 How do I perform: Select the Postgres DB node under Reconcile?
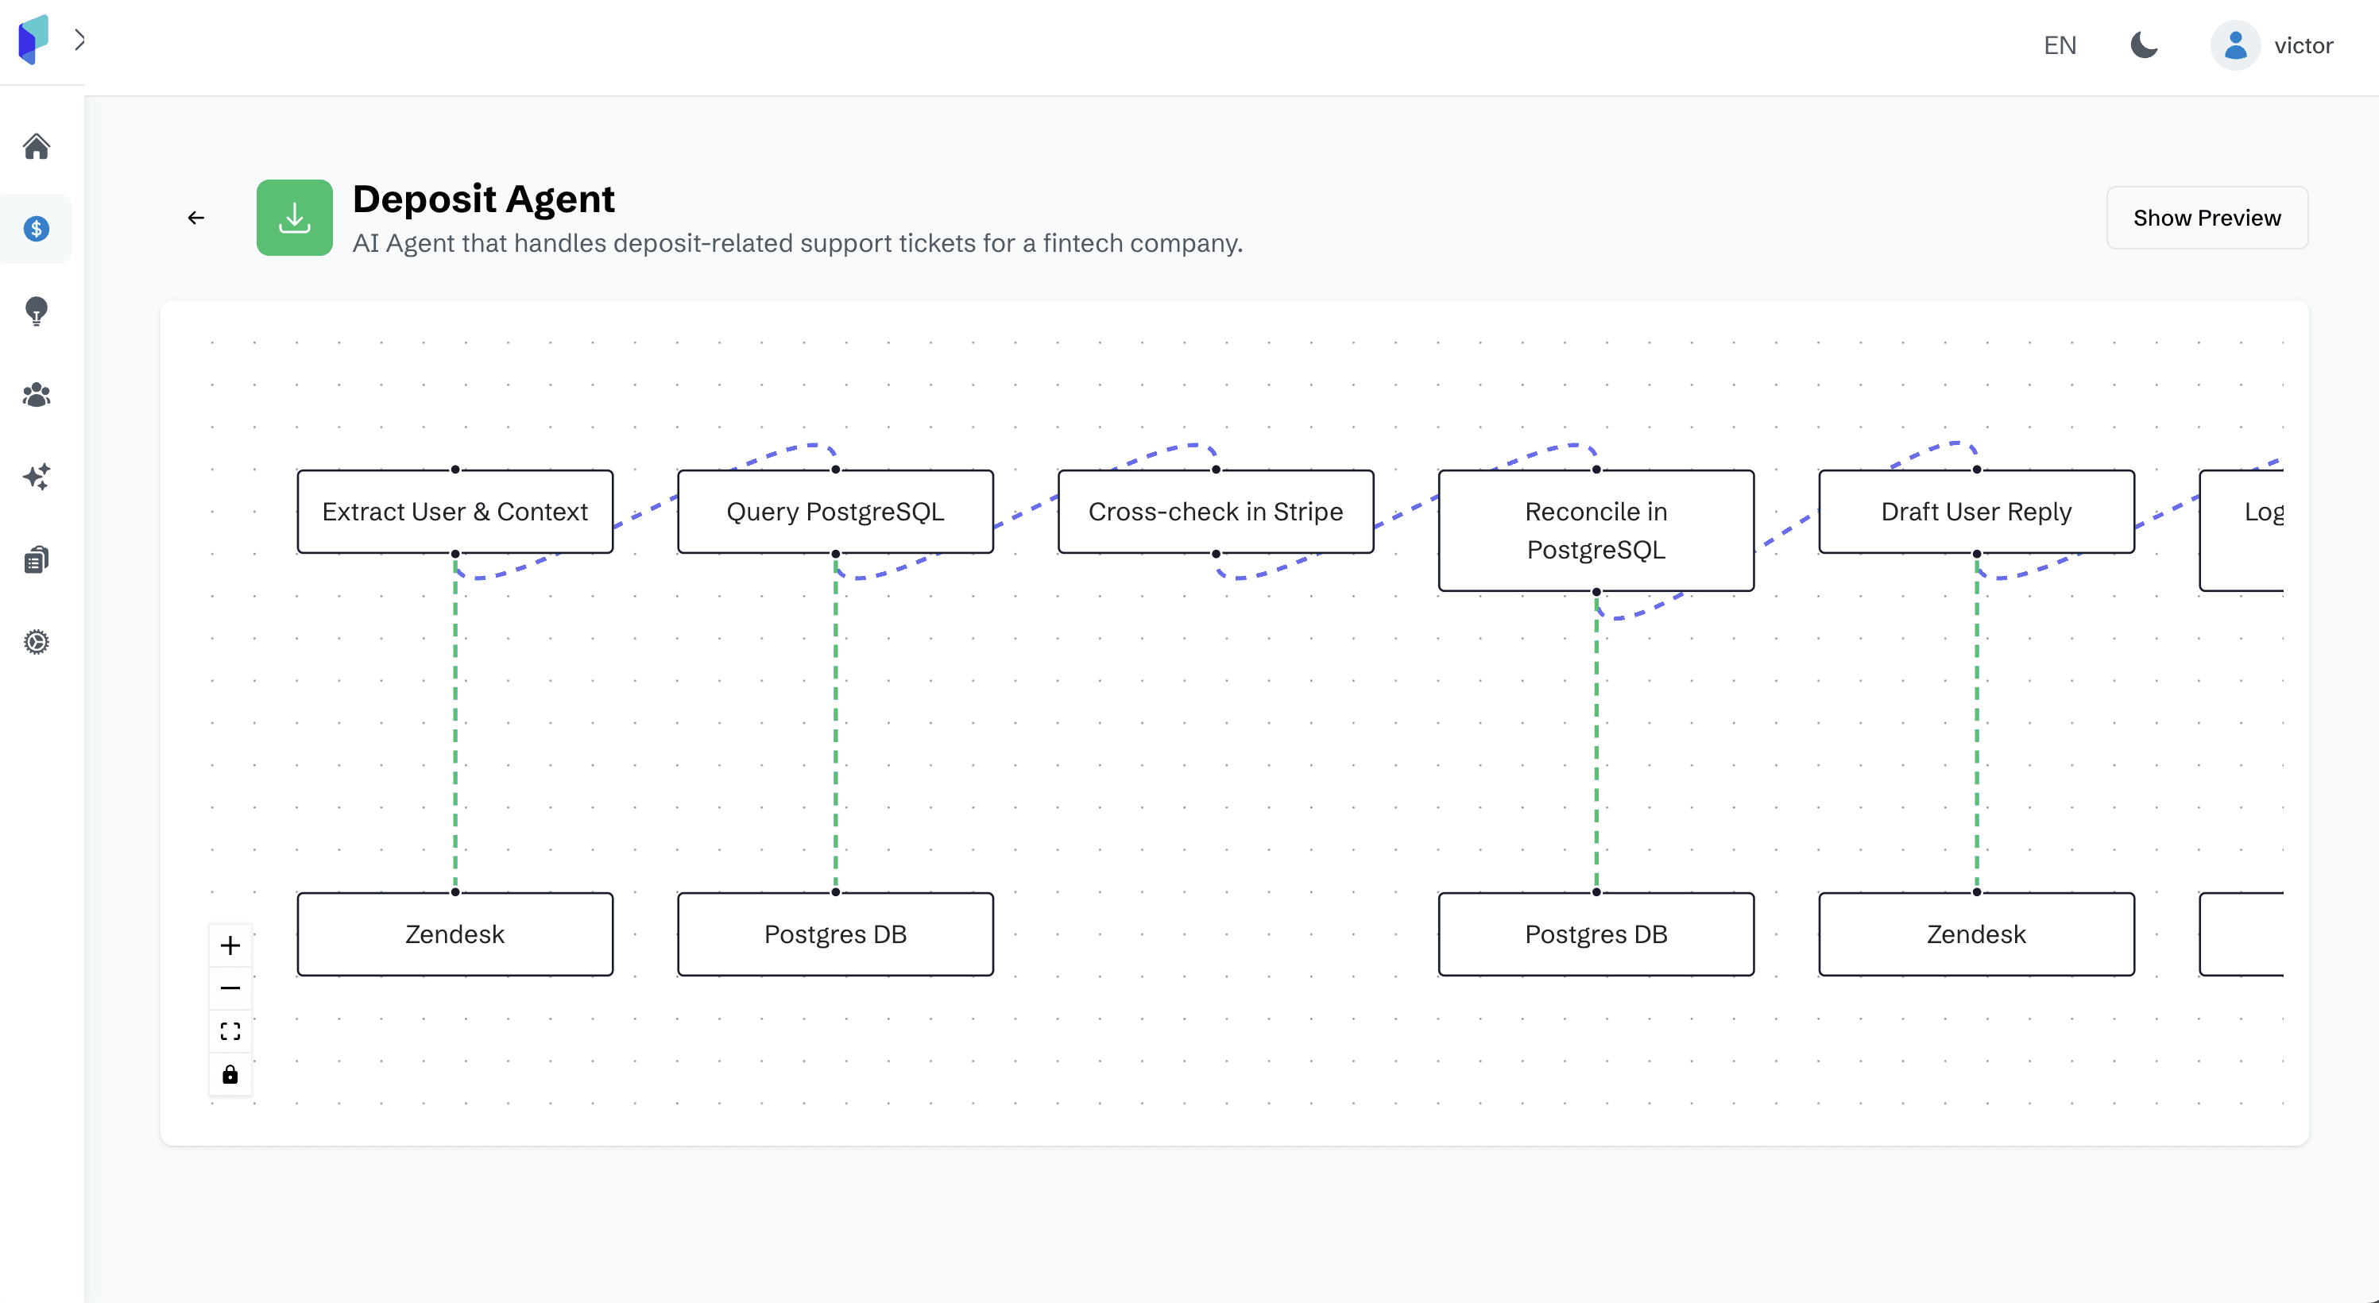pyautogui.click(x=1597, y=934)
